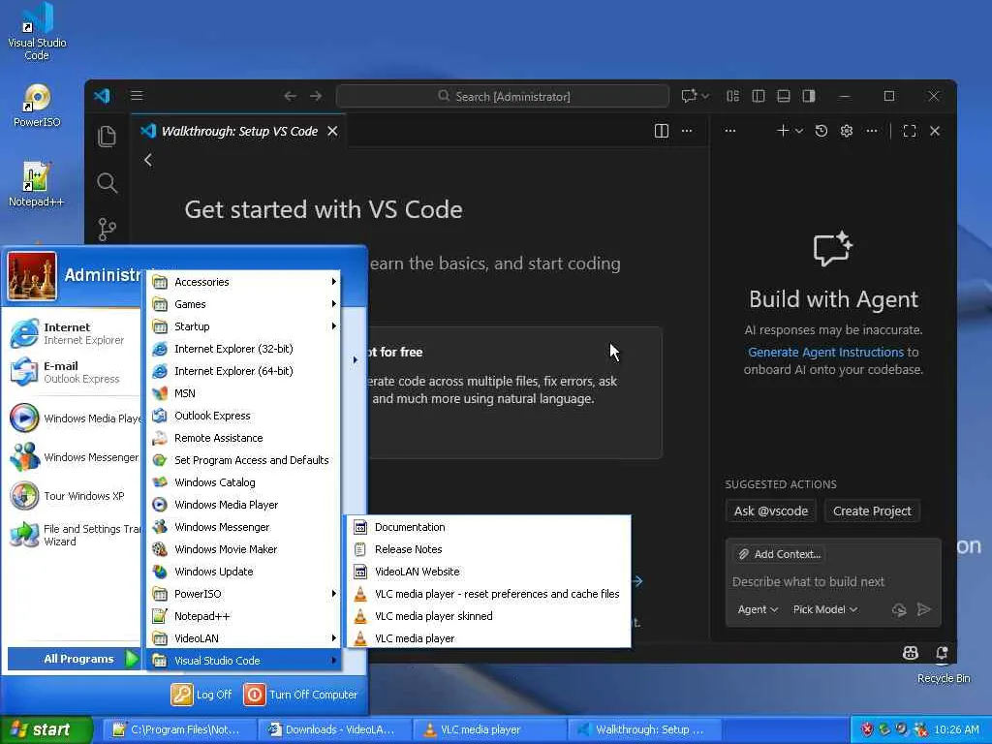Click the Add Context button
The image size is (992, 744).
780,554
